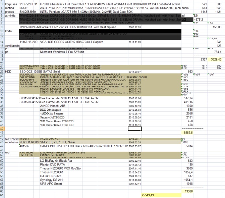Image resolution: width=225 pixels, height=198 pixels.
Task: Click the 'LG BluRay 6x Black Ret' cell
Action: tap(56, 161)
